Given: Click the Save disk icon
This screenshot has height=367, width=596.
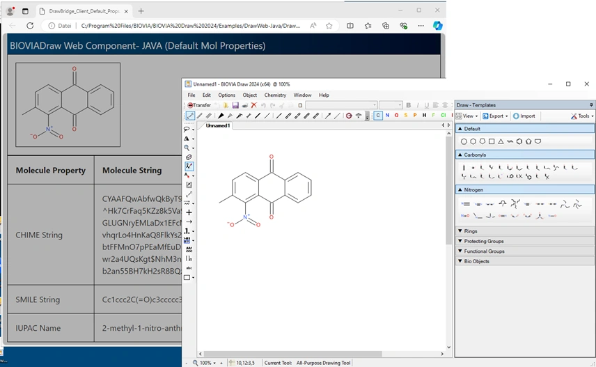Looking at the screenshot, I should pyautogui.click(x=235, y=105).
